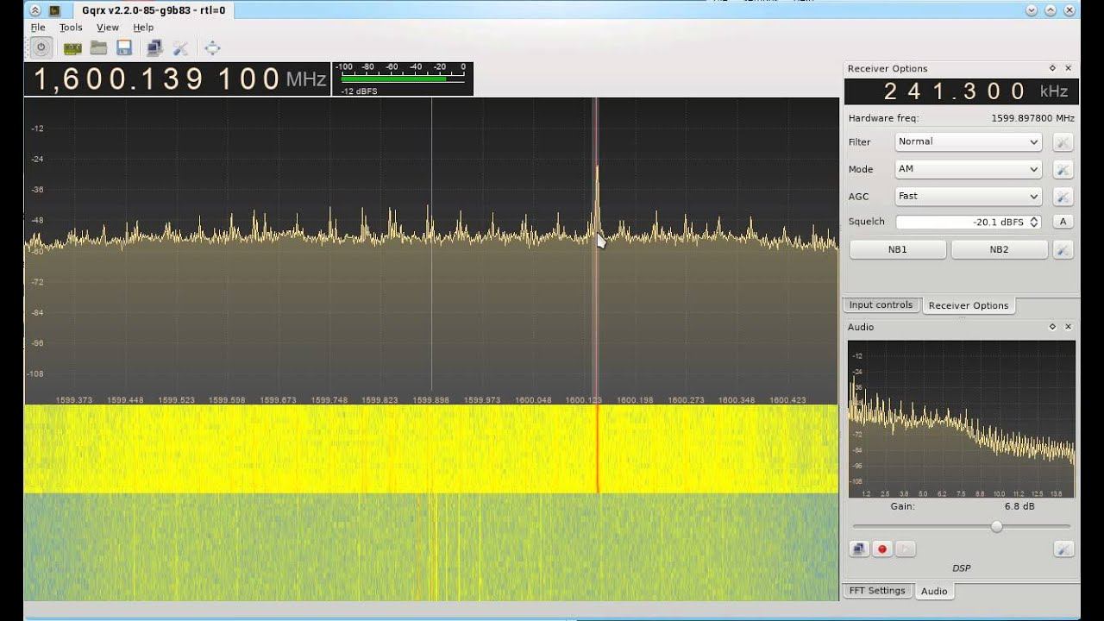This screenshot has width=1104, height=621.
Task: Click the audio Gain slider handle
Action: [x=996, y=526]
